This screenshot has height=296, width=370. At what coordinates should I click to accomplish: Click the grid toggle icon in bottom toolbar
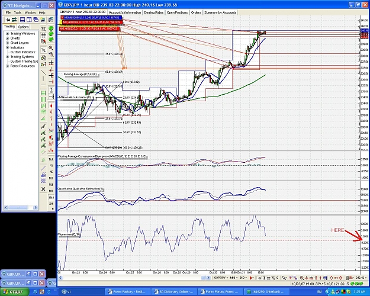tap(269, 278)
